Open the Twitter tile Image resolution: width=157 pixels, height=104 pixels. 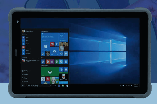66,54
